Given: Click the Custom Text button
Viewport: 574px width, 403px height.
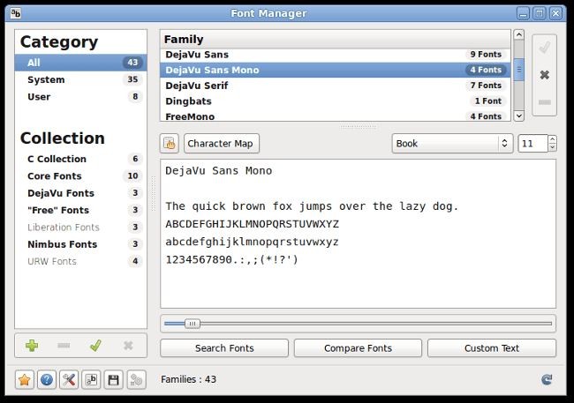Looking at the screenshot, I should coord(492,348).
